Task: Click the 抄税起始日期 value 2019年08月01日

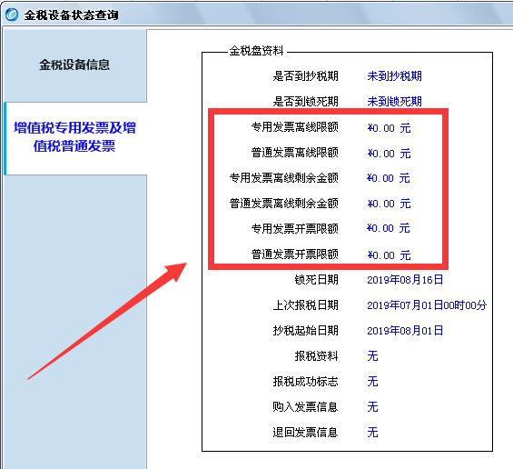Action: (405, 331)
